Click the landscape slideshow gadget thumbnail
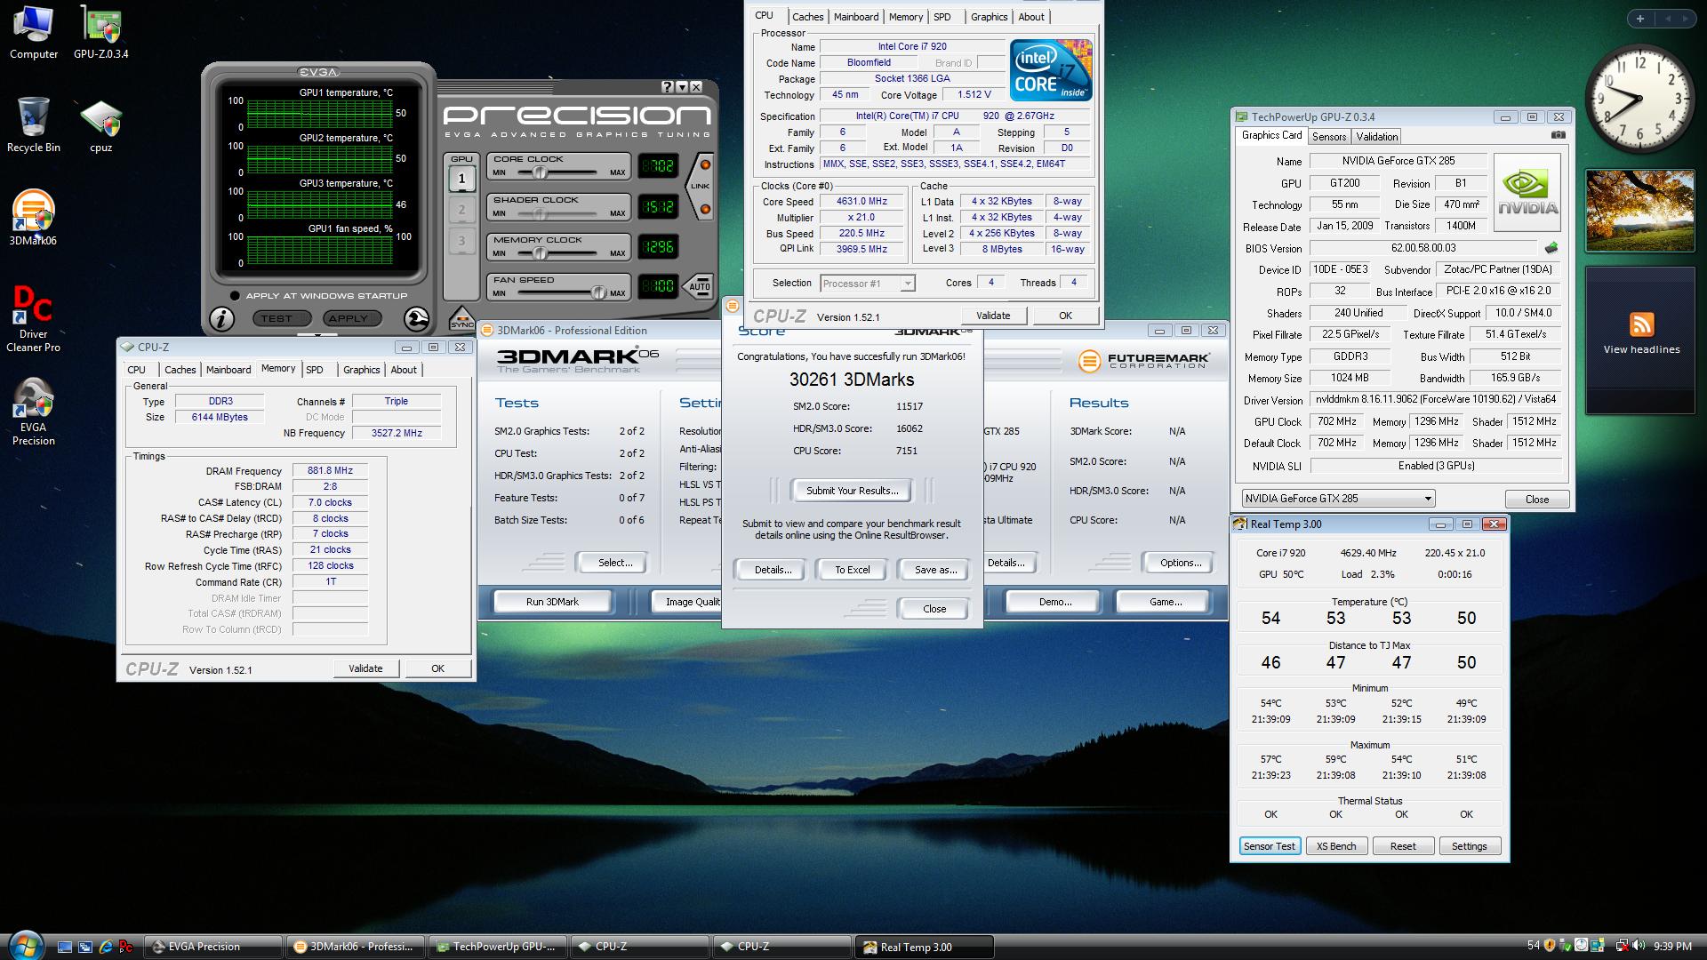 tap(1639, 211)
